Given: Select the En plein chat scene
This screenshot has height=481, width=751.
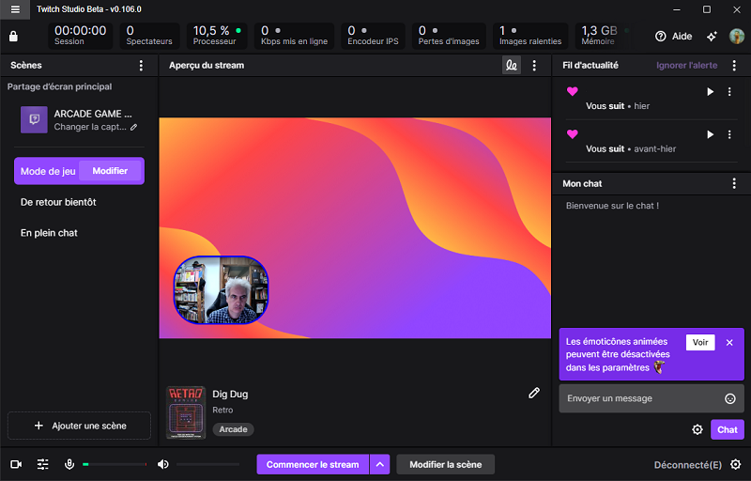Looking at the screenshot, I should [49, 232].
